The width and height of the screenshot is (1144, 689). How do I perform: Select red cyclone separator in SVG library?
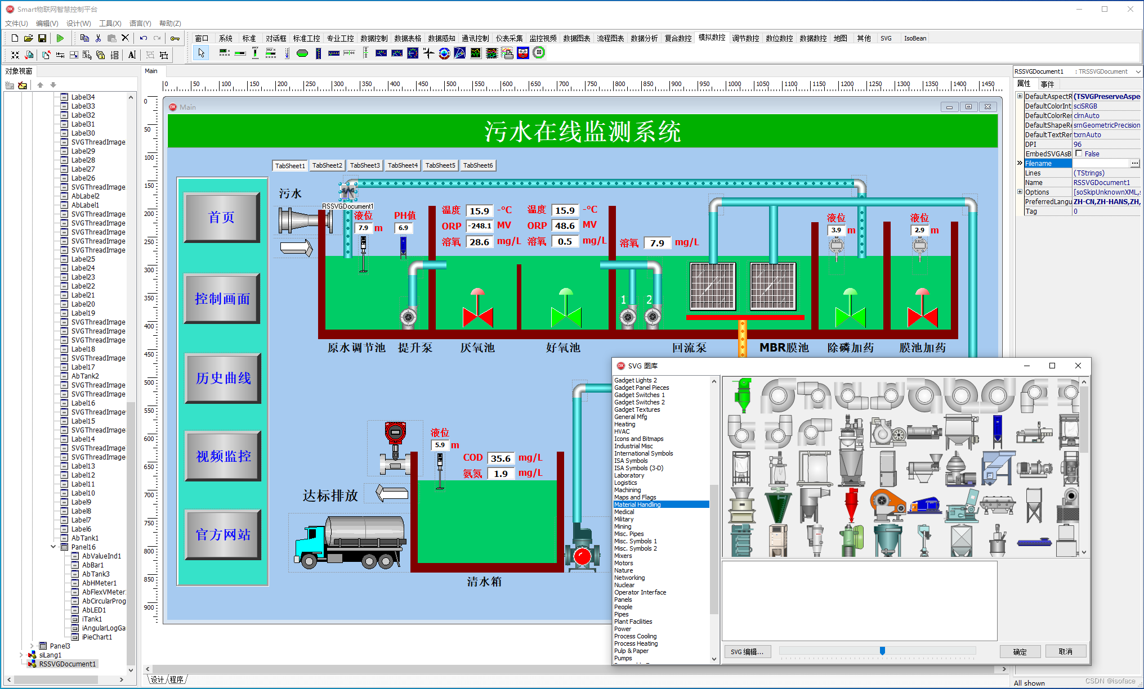[851, 505]
